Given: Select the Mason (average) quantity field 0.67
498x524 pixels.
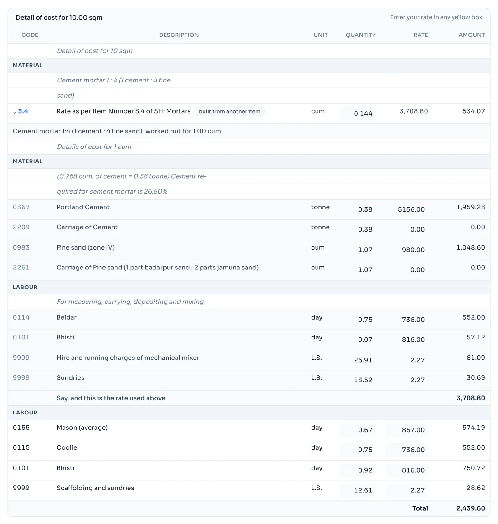Looking at the screenshot, I should pyautogui.click(x=358, y=430).
